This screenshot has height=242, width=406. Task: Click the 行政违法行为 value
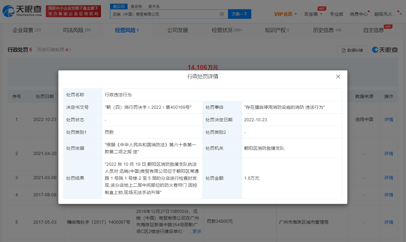[x=118, y=95]
